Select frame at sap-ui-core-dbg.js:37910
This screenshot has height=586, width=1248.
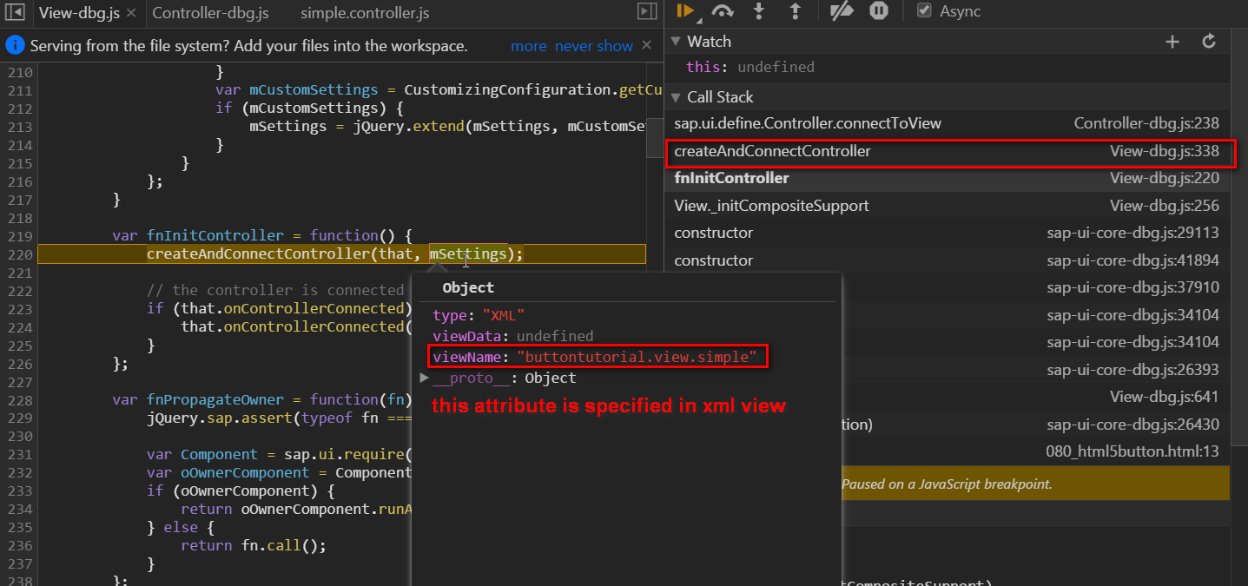click(1132, 287)
